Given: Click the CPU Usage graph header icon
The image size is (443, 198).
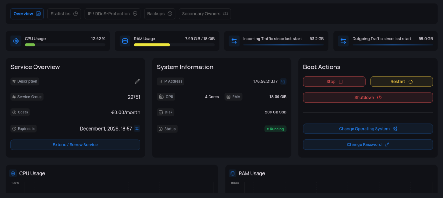Looking at the screenshot, I should (13, 173).
